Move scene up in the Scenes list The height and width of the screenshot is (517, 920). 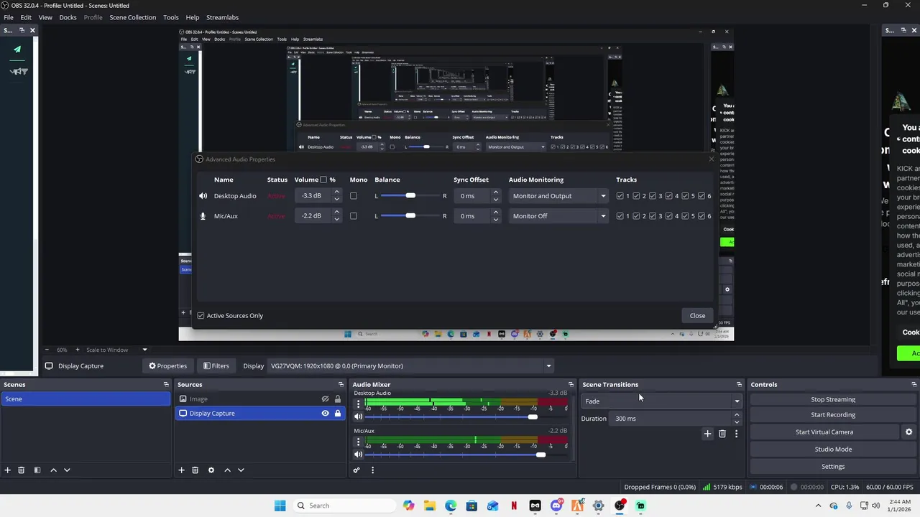point(53,470)
